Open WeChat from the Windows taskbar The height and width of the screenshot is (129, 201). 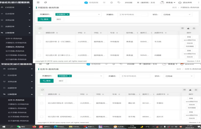point(18,126)
